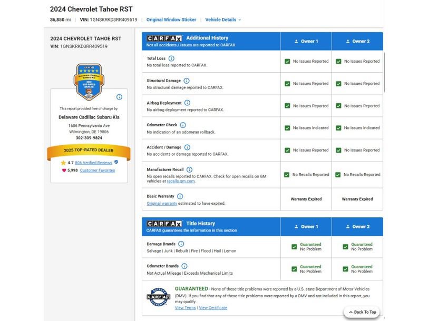429x321 pixels.
Task: Click the verified badge next to reviews
Action: [116, 162]
